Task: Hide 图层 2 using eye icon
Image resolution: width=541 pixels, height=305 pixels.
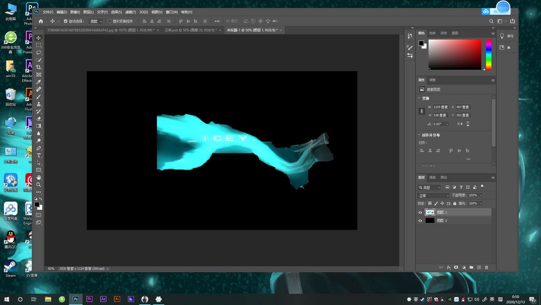Action: [420, 221]
